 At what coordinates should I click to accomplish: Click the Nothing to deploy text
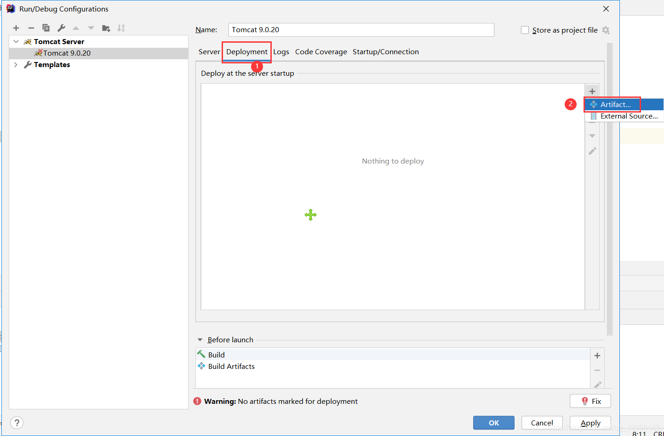coord(393,161)
